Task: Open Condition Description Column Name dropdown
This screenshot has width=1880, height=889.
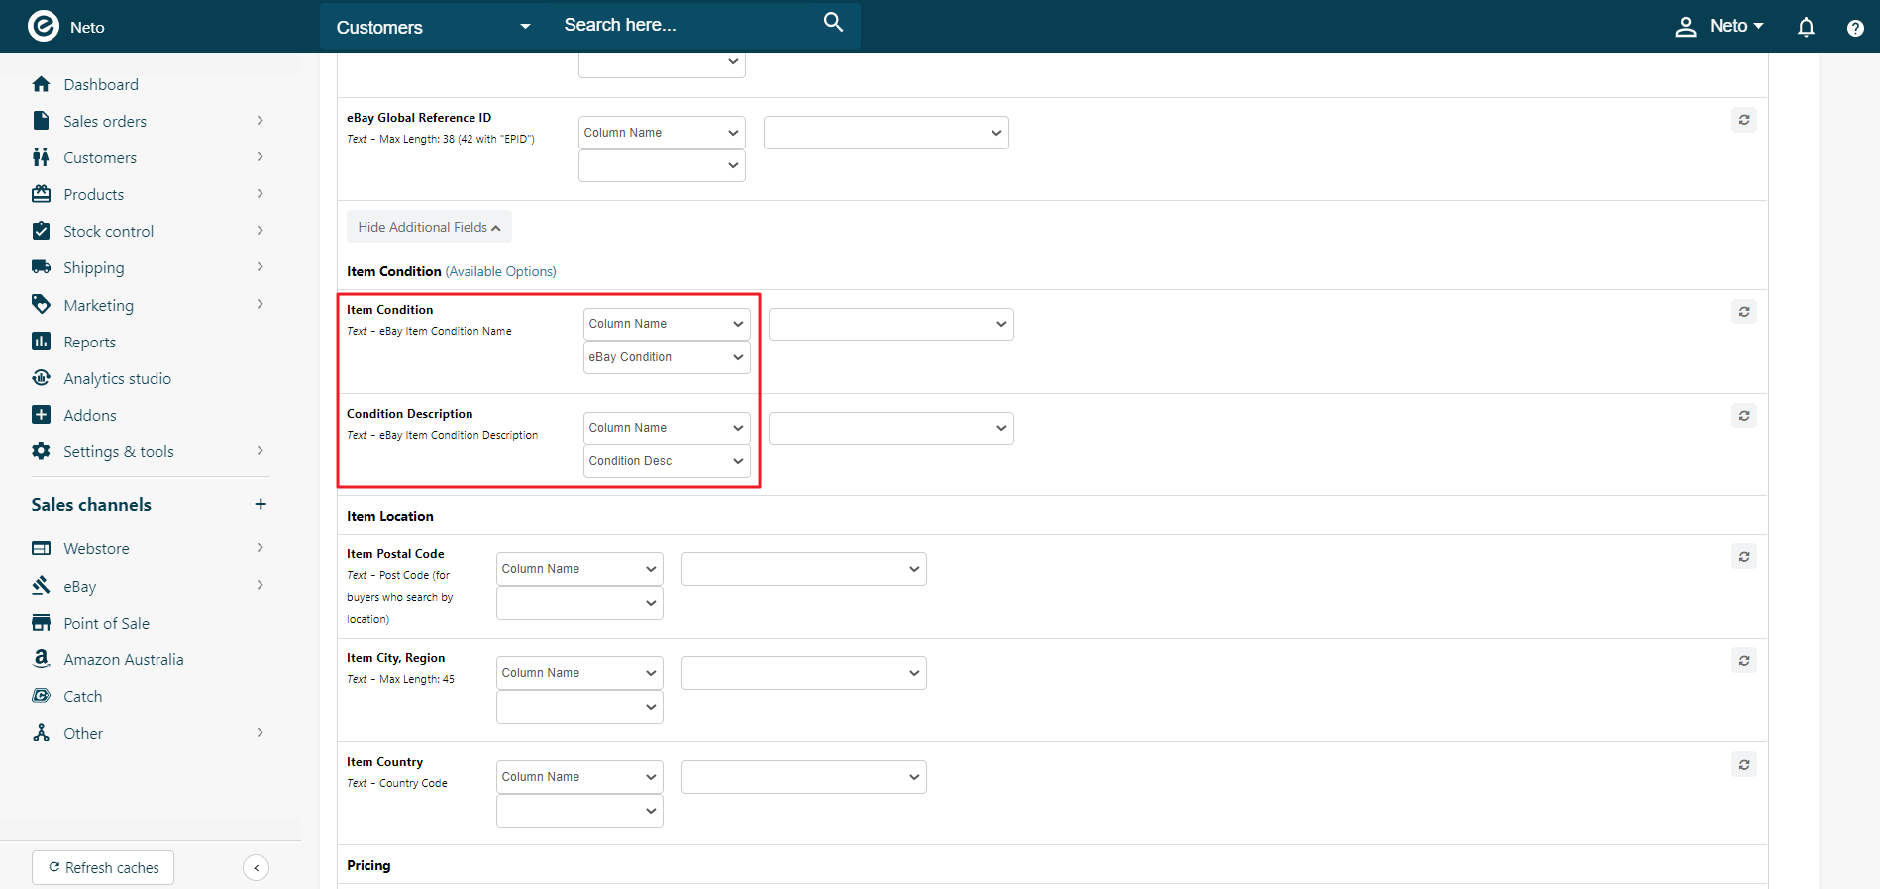Action: click(667, 428)
